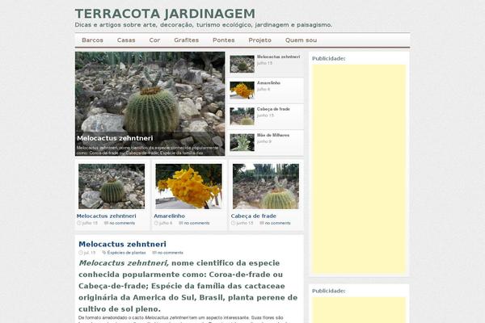Screen dimensions: 485x323
Task: Open Melocactus zehntneri title in slider list
Action: click(278, 57)
